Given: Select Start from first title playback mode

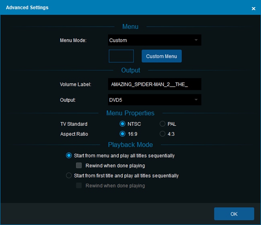Looking at the screenshot, I should tap(69, 175).
